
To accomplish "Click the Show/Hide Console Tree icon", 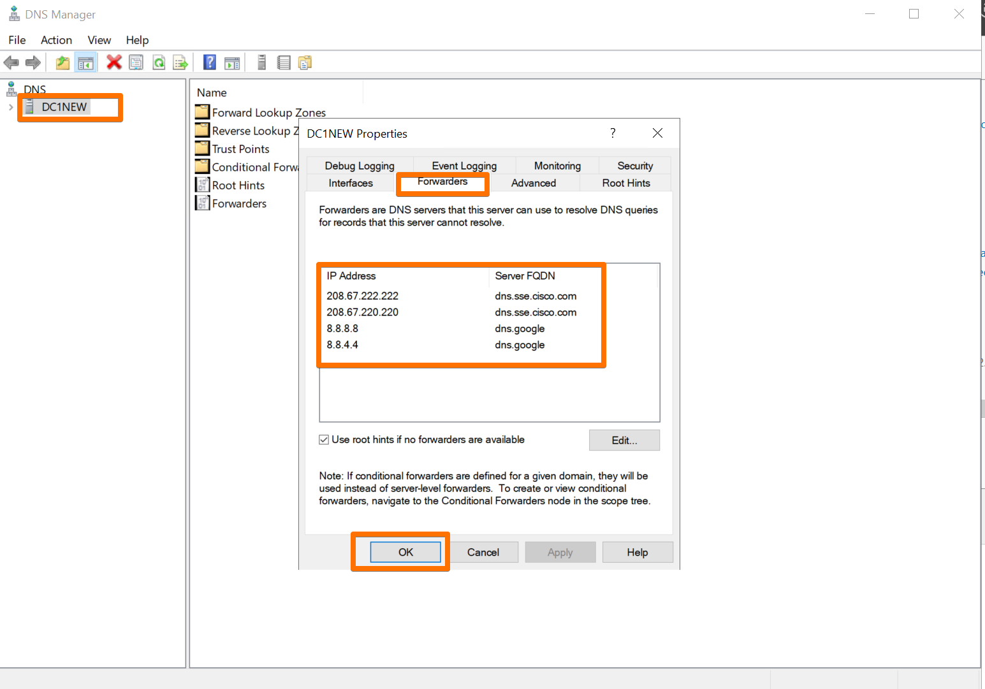I will click(x=85, y=62).
